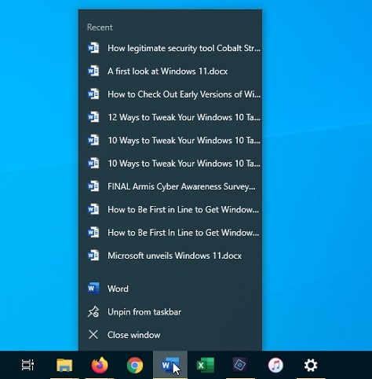Launch File Explorer from taskbar
Screen dimensions: 372x379
64,365
